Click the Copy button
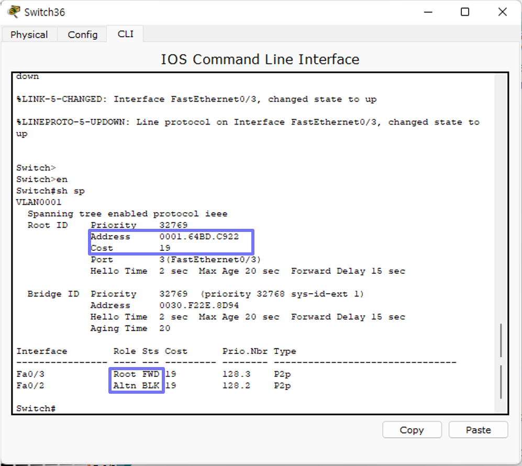The height and width of the screenshot is (466, 522). pos(412,430)
